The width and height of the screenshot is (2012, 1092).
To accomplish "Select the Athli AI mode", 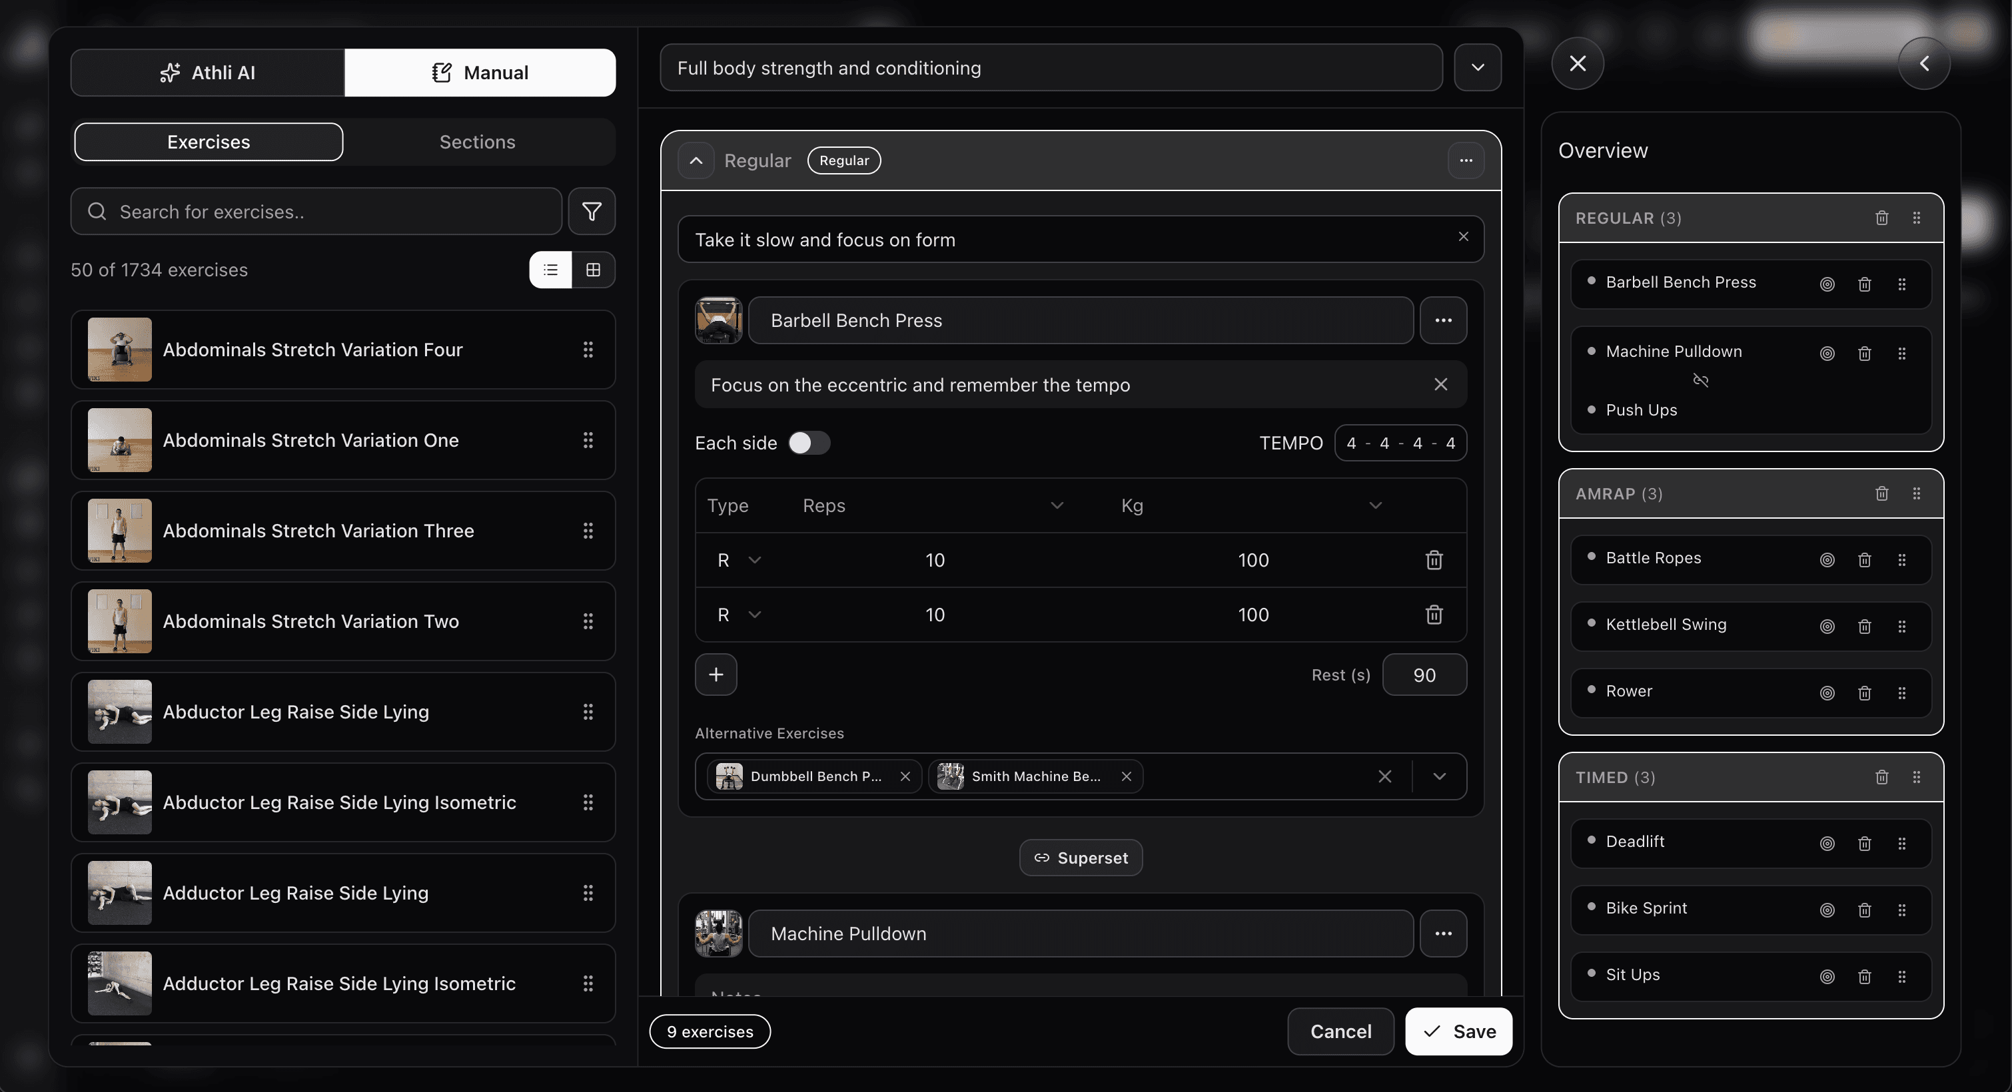I will (207, 72).
